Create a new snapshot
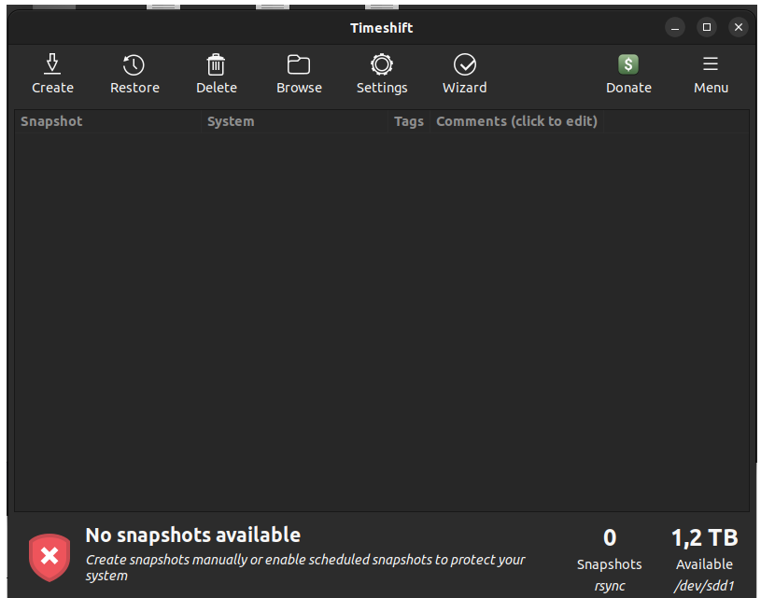The image size is (761, 598). 52,75
